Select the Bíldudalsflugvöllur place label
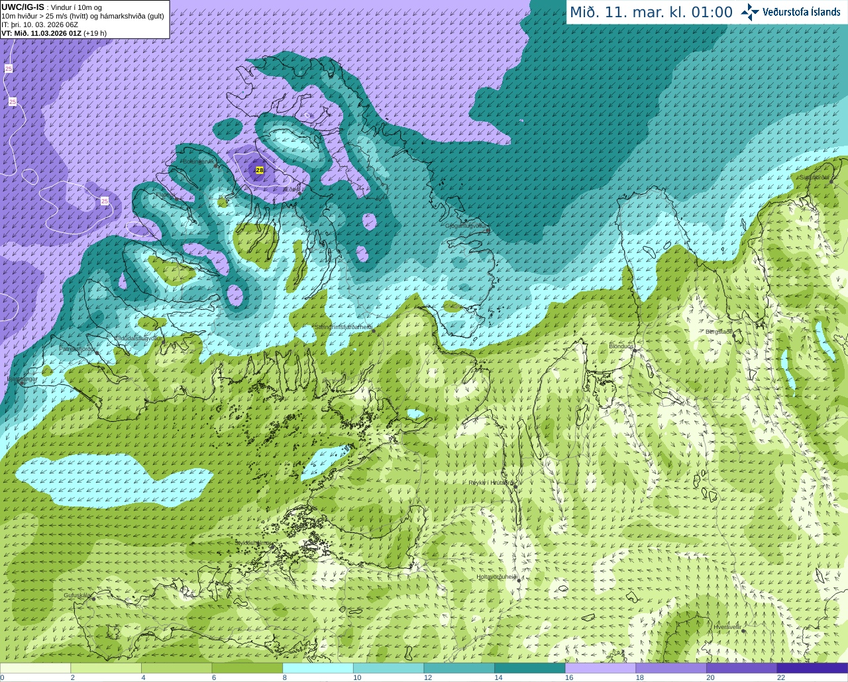The image size is (848, 682). coord(138,338)
